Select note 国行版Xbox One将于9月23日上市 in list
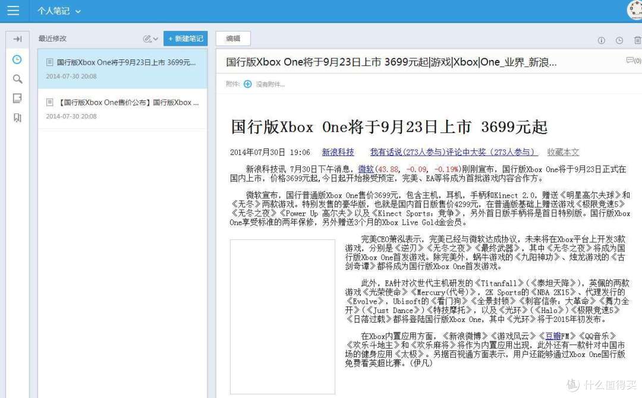Viewport: 642px width, 398px height. tap(122, 69)
